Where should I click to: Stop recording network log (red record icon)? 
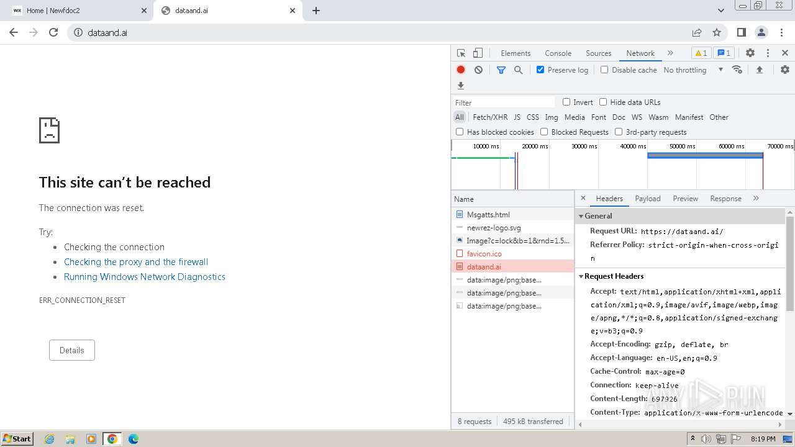click(x=461, y=70)
